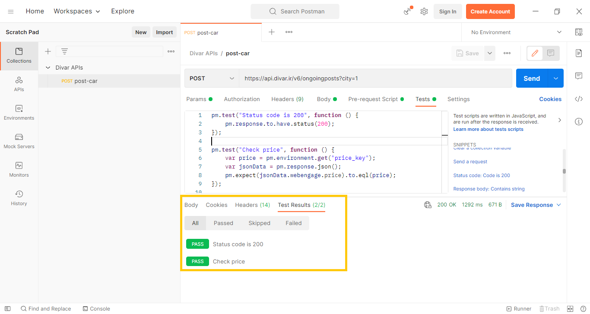Show All test results
The width and height of the screenshot is (590, 314).
pos(195,223)
